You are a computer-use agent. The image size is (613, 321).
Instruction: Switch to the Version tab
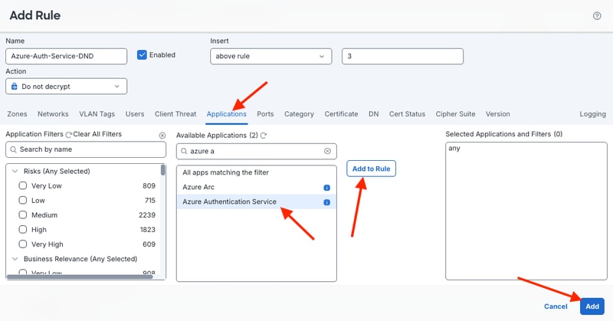point(497,114)
